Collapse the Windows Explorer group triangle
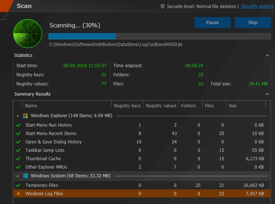The height and width of the screenshot is (204, 275). point(18,116)
